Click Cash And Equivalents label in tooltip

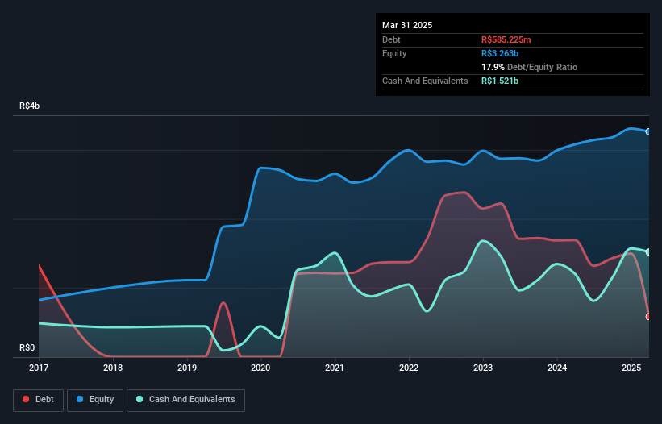pos(425,81)
